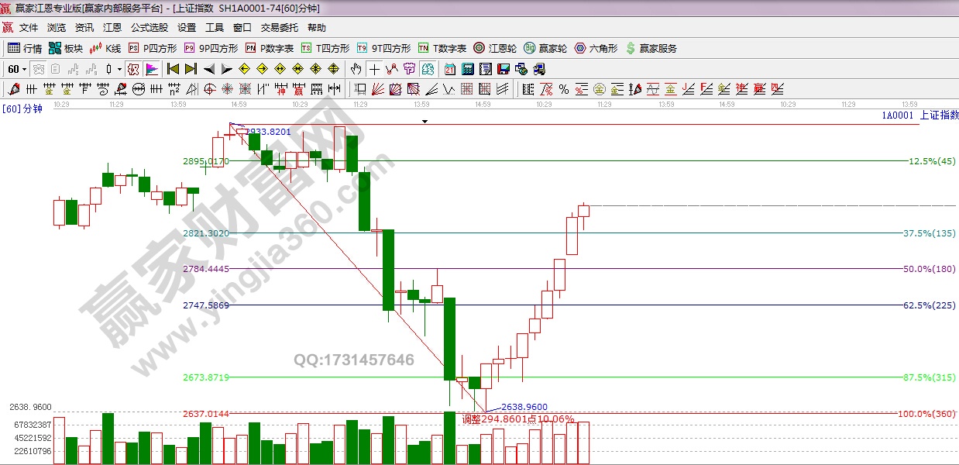Click the small black triangle marker above chart
Screen dimensions: 959x465
(425, 122)
